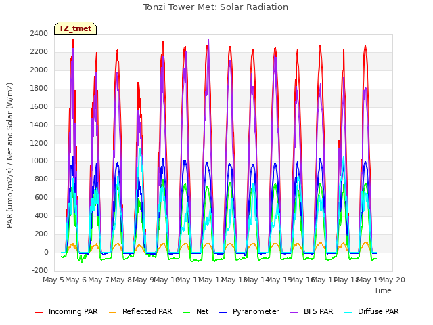Click the 'May 6' x-axis tick label

[76, 280]
